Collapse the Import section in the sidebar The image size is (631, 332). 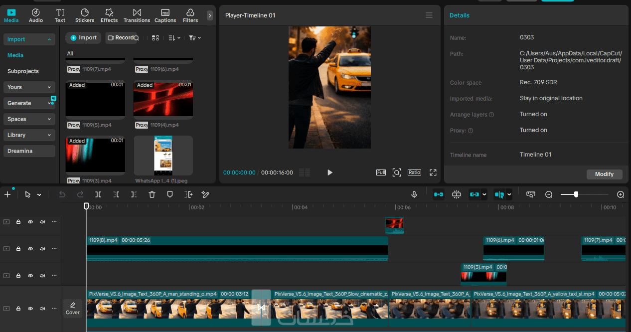pyautogui.click(x=29, y=39)
